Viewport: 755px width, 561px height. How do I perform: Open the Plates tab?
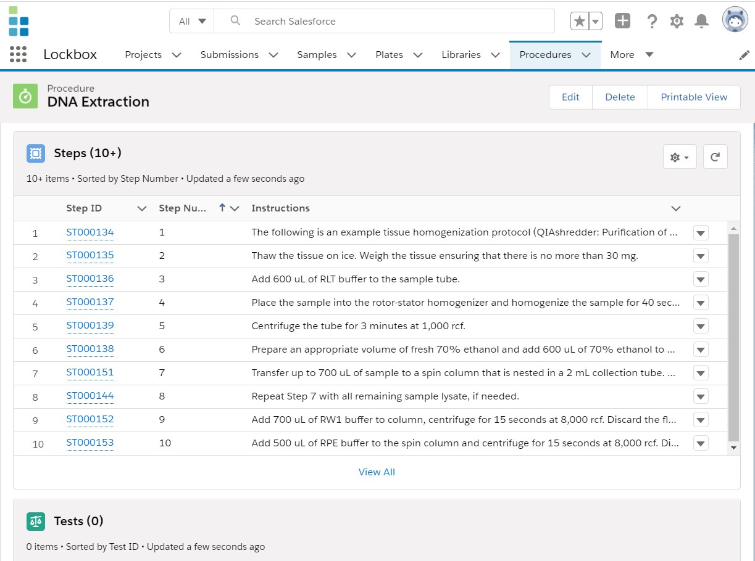point(389,54)
